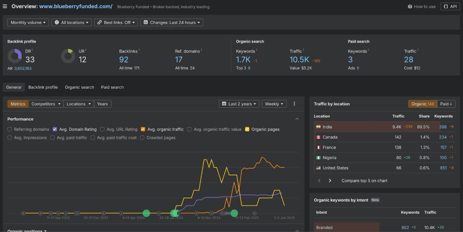Open the Monthly volume dropdown
Screen dimensions: 463x232
coord(28,23)
